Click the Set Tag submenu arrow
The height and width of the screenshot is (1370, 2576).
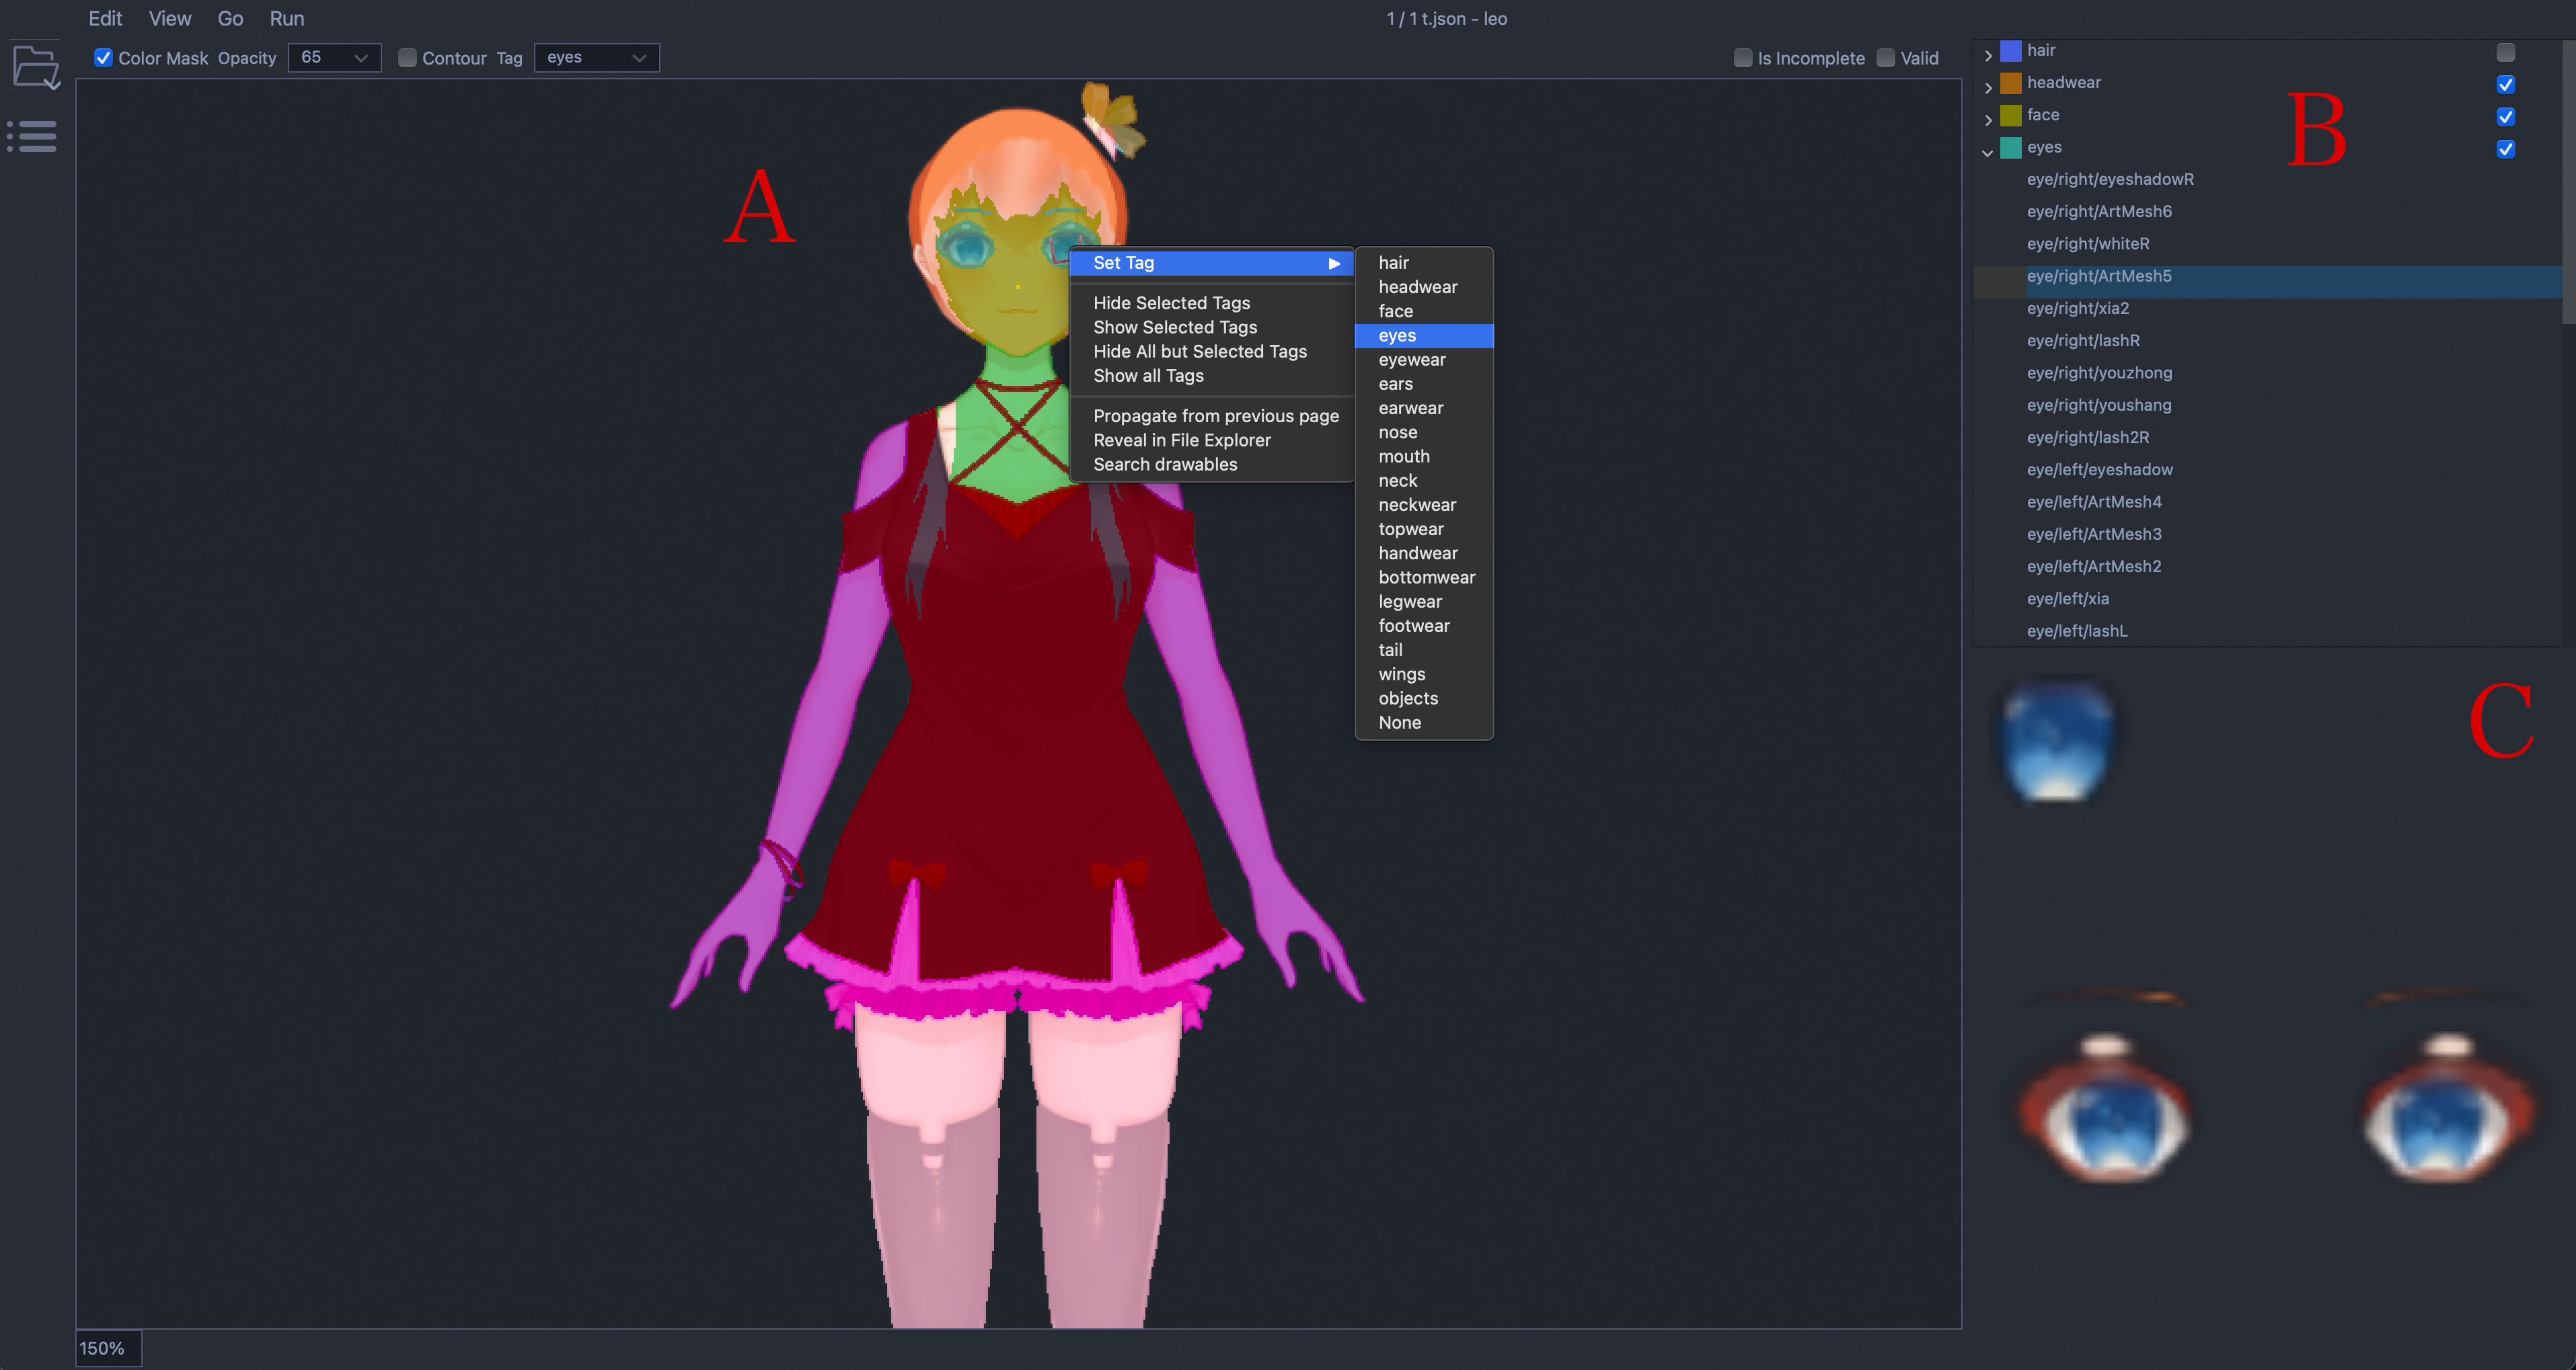coord(1333,264)
